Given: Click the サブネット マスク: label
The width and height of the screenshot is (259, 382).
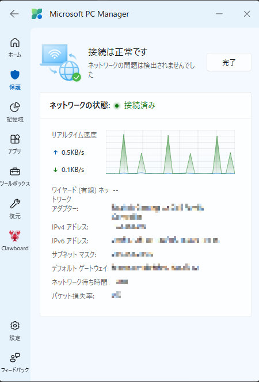Looking at the screenshot, I should [74, 255].
